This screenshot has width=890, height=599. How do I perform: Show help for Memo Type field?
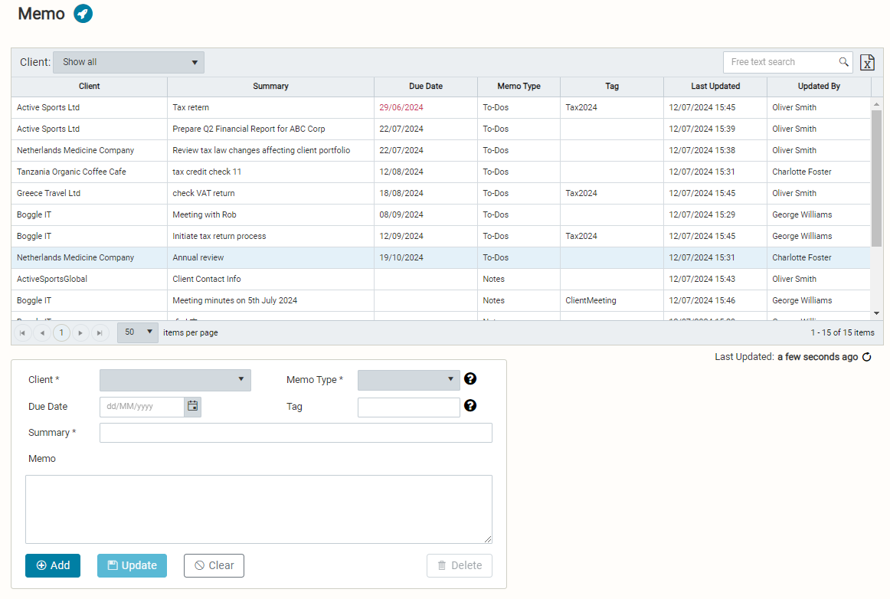(x=470, y=378)
